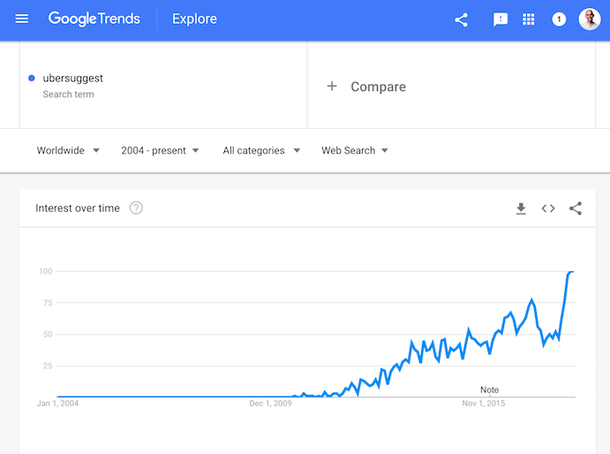
Task: Click the Note marker on the timeline
Action: (x=489, y=390)
